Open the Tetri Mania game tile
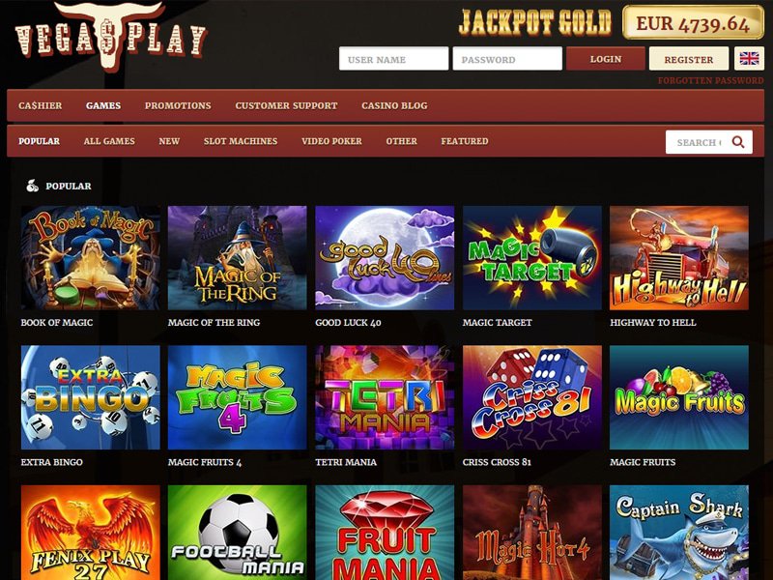Screen dimensions: 773x580 [x=385, y=397]
